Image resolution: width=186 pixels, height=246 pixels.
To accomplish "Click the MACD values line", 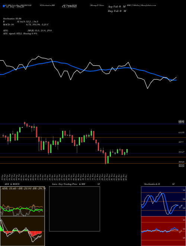I will pos(26,25).
